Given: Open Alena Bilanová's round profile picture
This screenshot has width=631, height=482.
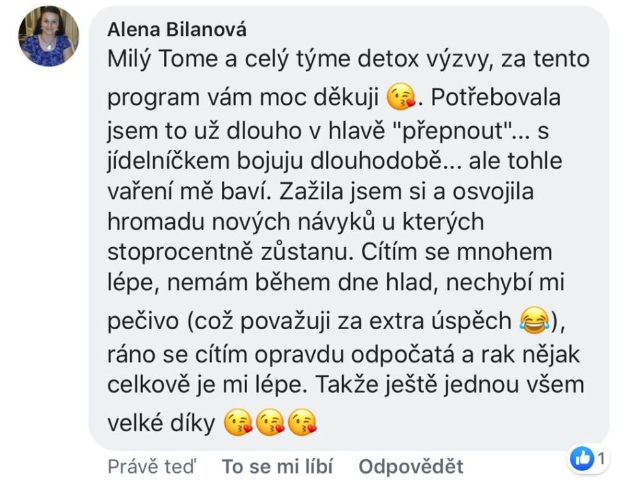Looking at the screenshot, I should pyautogui.click(x=49, y=36).
